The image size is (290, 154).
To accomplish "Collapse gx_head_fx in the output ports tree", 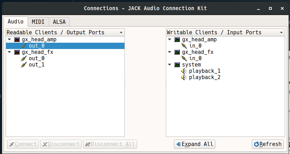I will pyautogui.click(x=9, y=52).
